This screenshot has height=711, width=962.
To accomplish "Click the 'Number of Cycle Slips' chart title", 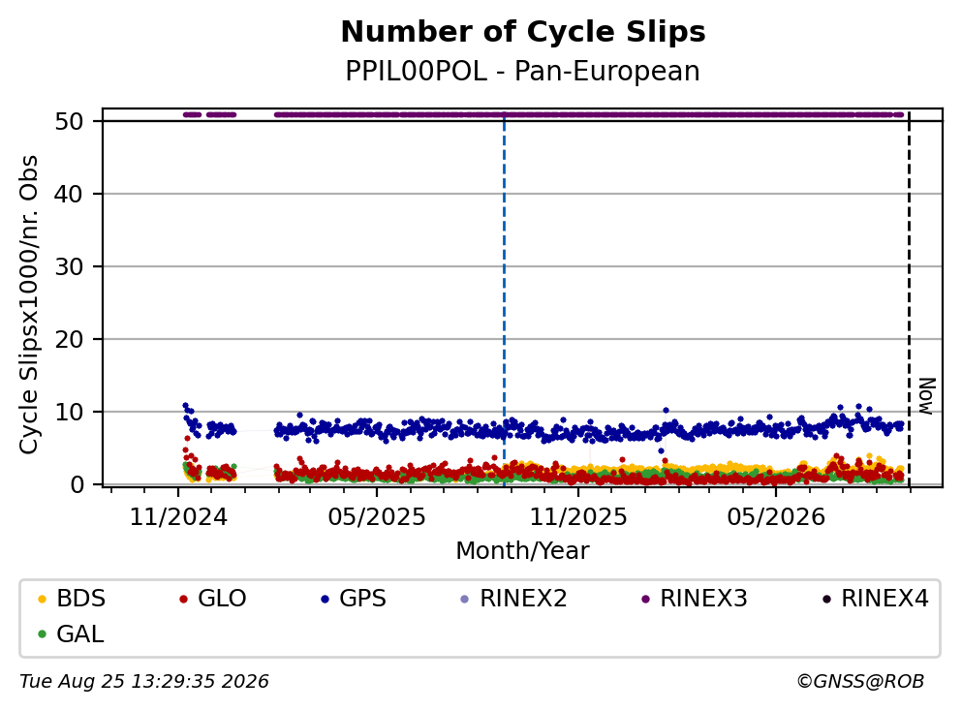I will click(x=523, y=32).
